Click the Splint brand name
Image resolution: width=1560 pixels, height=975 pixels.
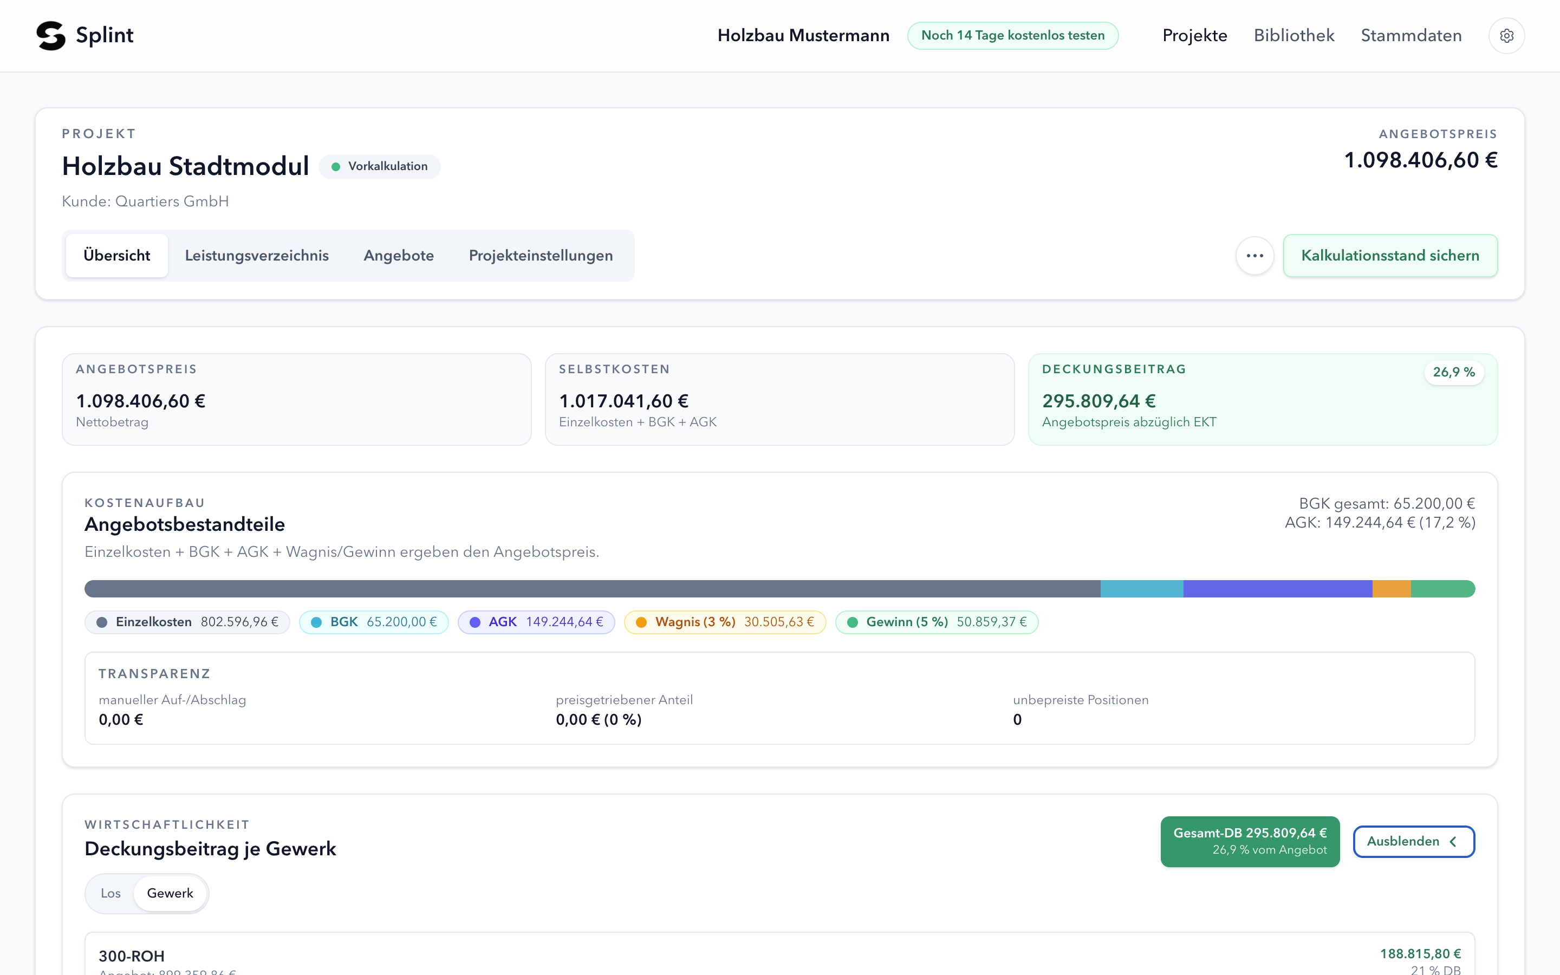[105, 35]
